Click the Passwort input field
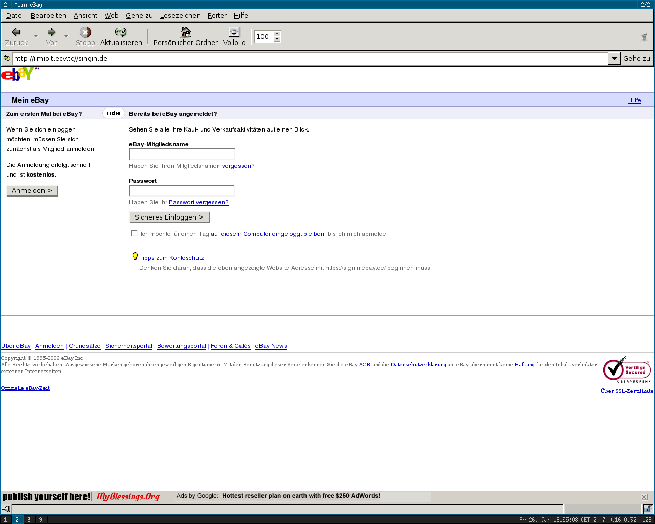Screen dimensions: 655x524 182,191
